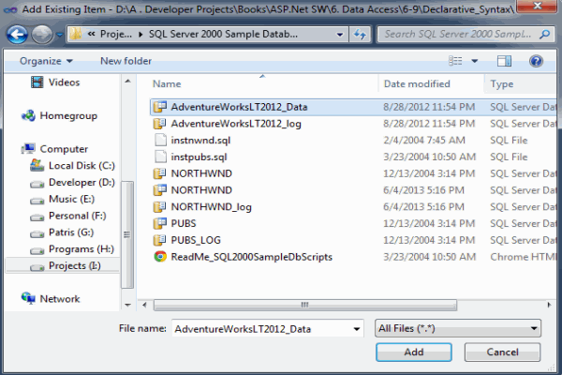Viewport: 562px width, 375px height.
Task: Toggle the preview pane icon
Action: [504, 61]
